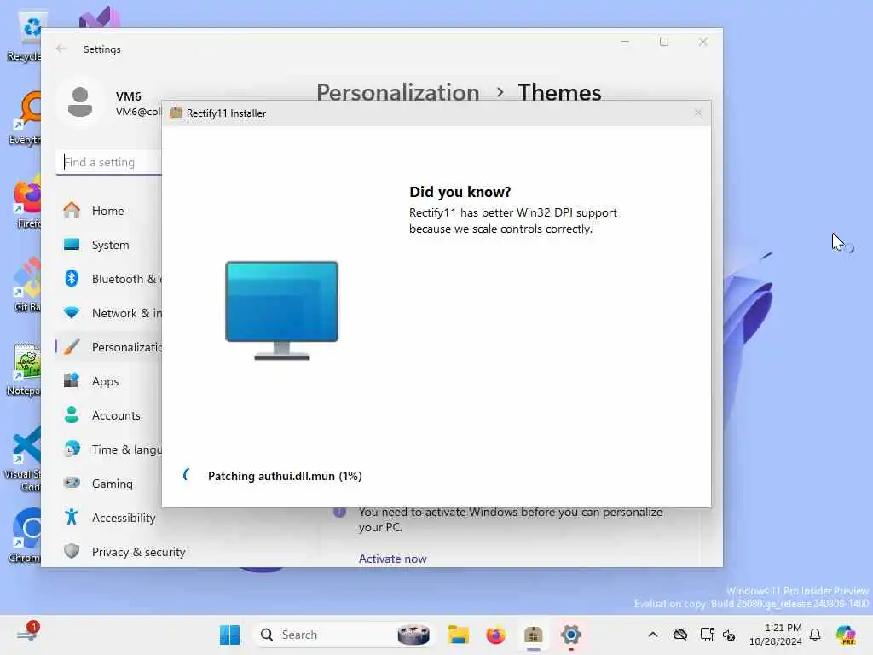
Task: Click the Apps icon in sidebar
Action: point(72,380)
